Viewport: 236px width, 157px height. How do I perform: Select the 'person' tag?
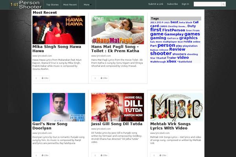click(166, 46)
